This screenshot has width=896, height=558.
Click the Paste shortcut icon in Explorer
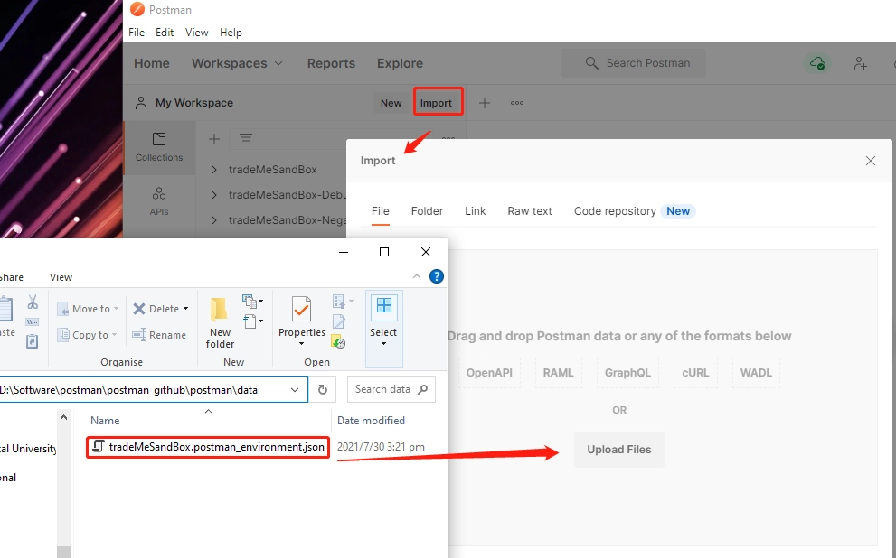(x=33, y=341)
